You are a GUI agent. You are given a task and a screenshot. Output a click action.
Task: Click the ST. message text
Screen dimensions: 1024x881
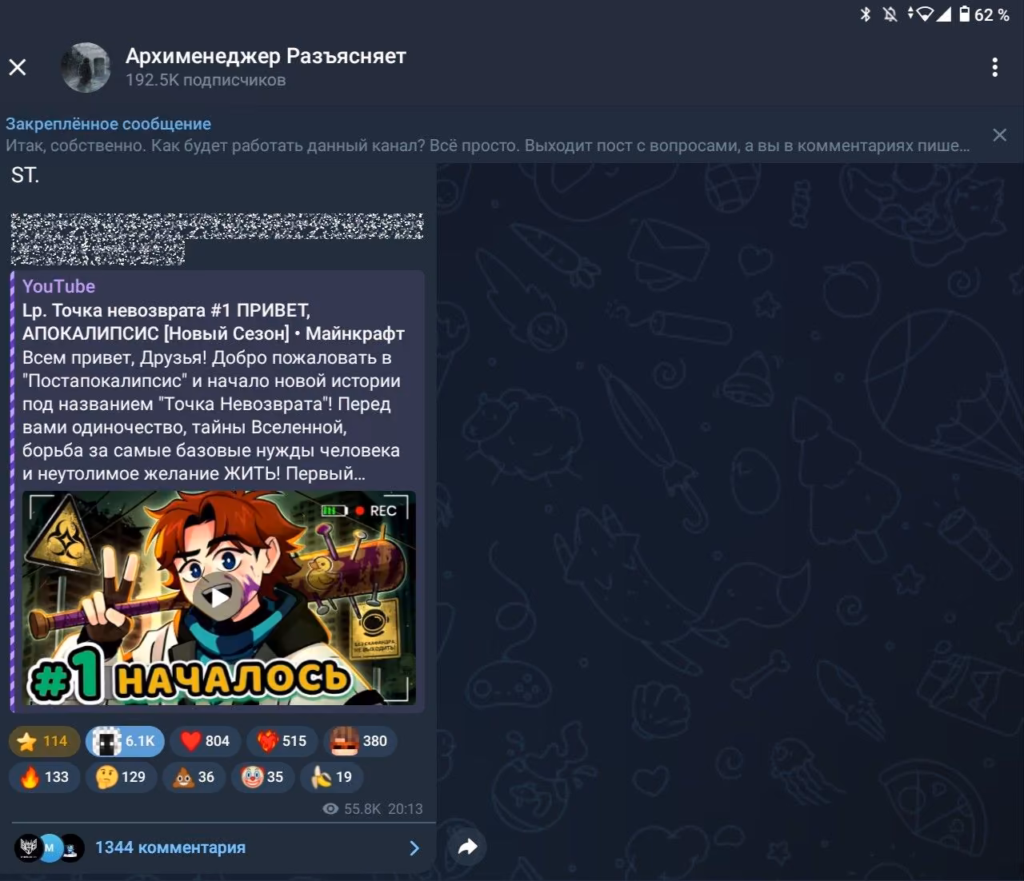(x=25, y=176)
